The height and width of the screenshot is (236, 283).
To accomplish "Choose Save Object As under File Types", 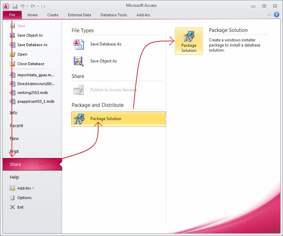I will [x=104, y=61].
